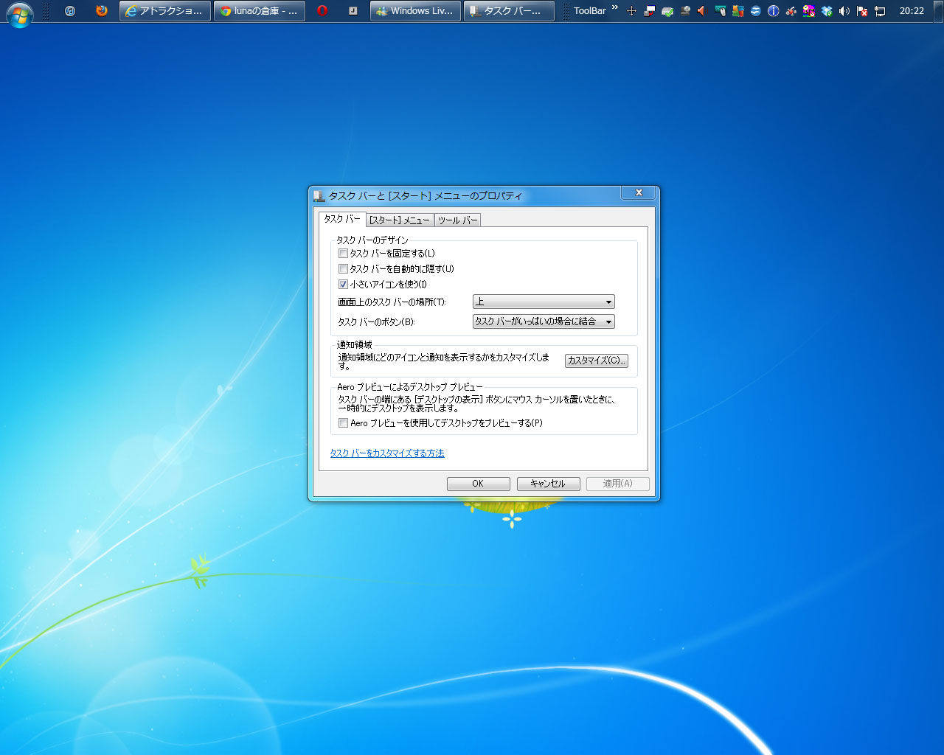Enable タスク バーを自動的に隠す checkbox
This screenshot has height=755, width=944.
pos(343,268)
